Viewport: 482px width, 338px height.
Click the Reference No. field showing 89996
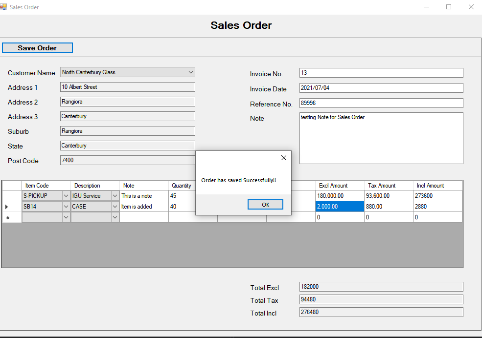[x=381, y=103]
